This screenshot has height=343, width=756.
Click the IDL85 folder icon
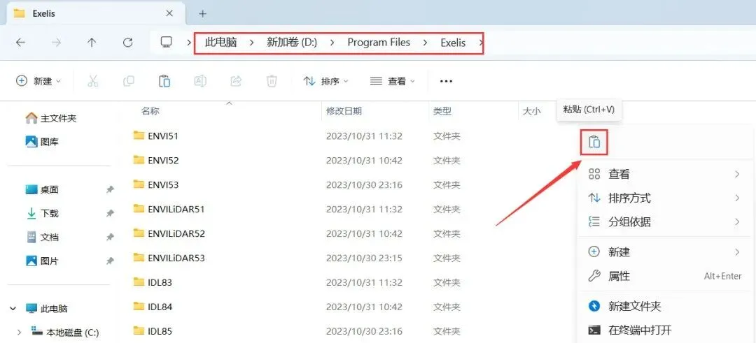(139, 330)
